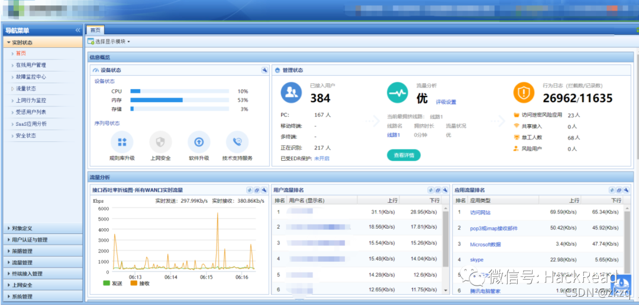Expand the 对象定义 section
639x305 pixels.
(x=43, y=228)
